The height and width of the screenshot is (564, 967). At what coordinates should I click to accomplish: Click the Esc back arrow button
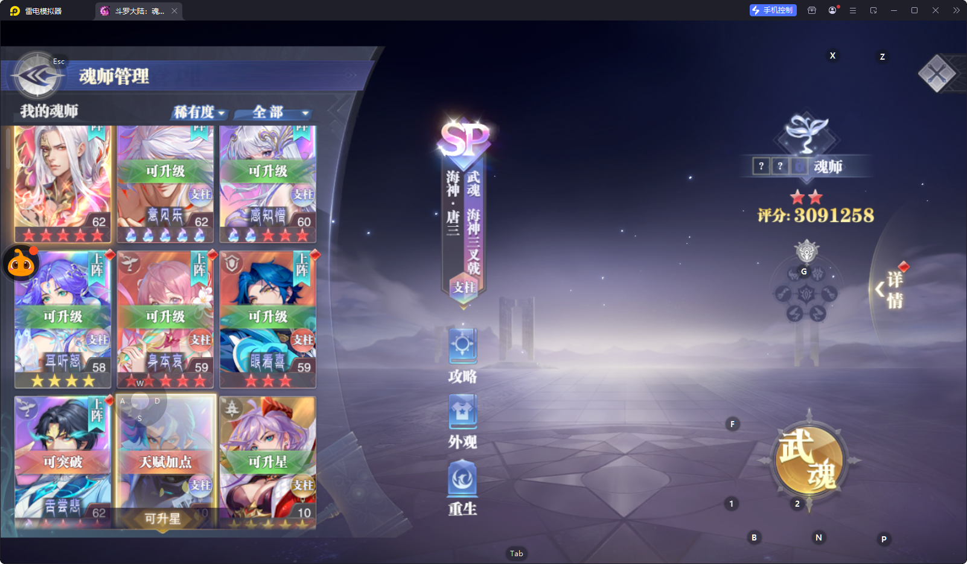[x=37, y=75]
